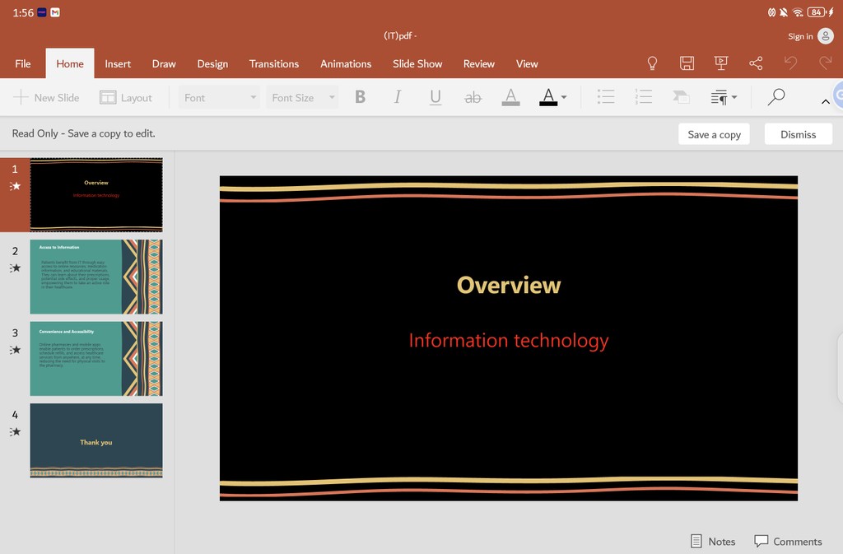Select the Thank you slide thumbnail
Image resolution: width=843 pixels, height=554 pixels.
pos(96,440)
